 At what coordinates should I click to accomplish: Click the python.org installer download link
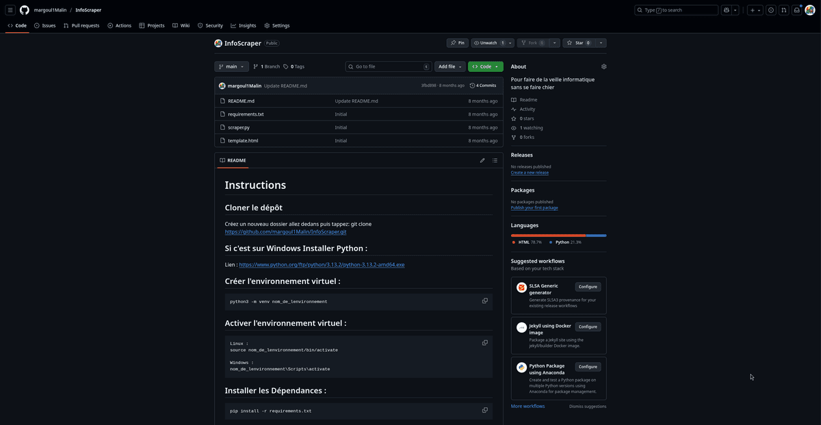pos(322,265)
